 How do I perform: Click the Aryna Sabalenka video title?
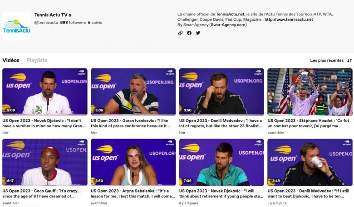pyautogui.click(x=133, y=193)
